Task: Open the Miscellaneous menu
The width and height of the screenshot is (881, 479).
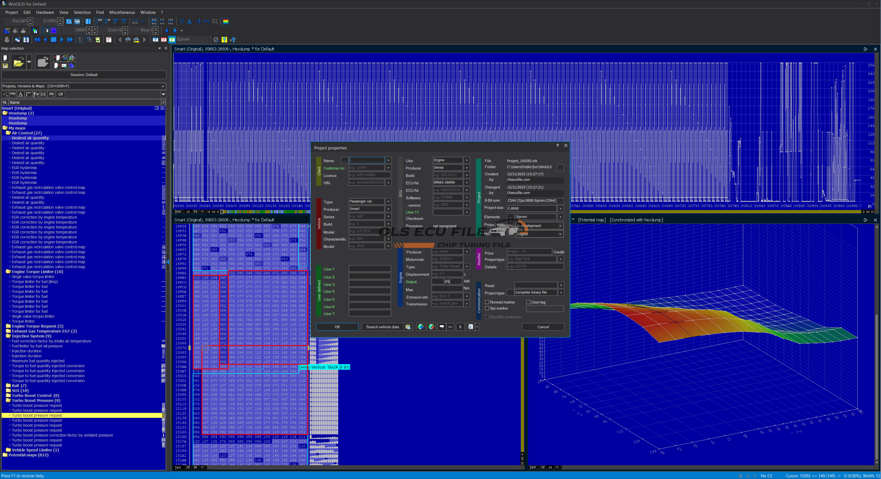Action: pyautogui.click(x=122, y=12)
